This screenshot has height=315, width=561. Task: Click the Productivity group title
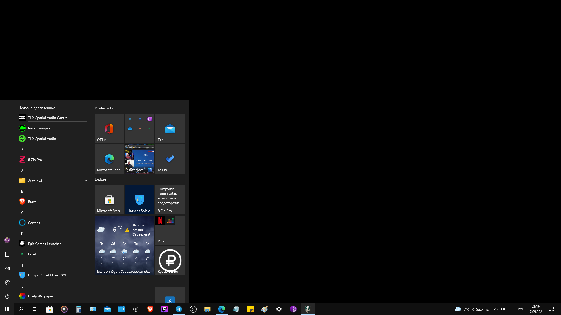pos(104,108)
